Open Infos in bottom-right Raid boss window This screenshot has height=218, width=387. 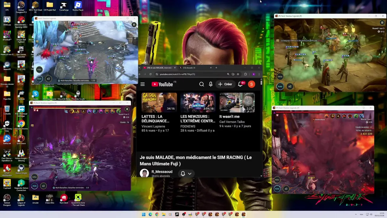coord(277,180)
